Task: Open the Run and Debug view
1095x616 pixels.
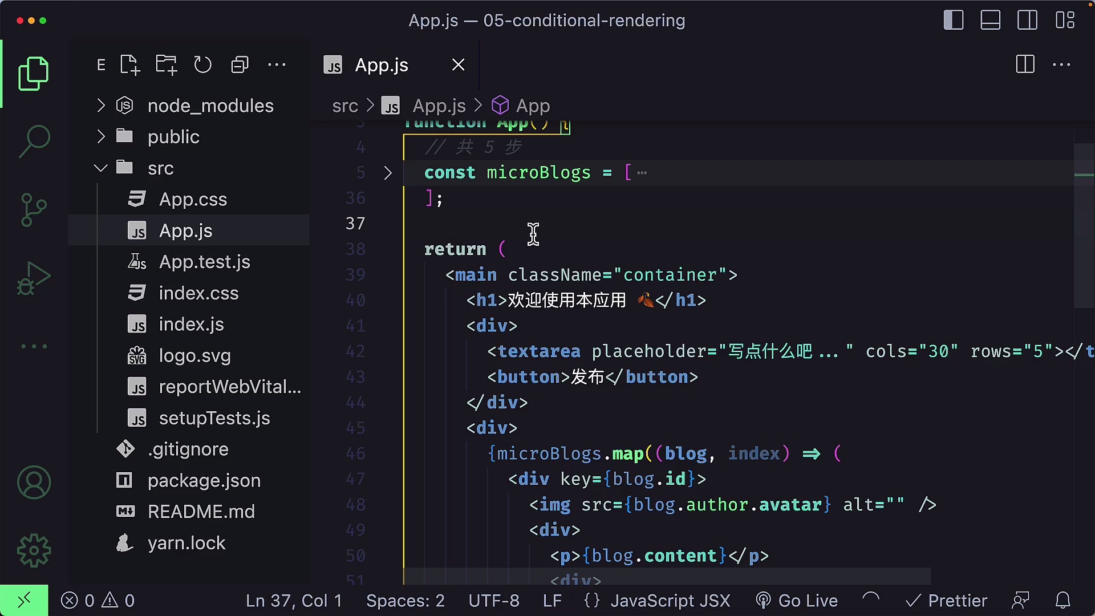Action: (x=34, y=278)
